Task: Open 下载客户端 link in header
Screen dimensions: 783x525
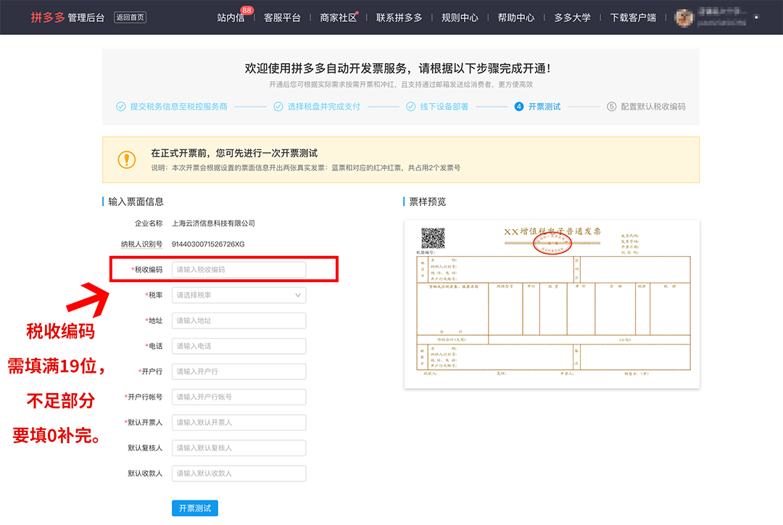Action: tap(632, 17)
